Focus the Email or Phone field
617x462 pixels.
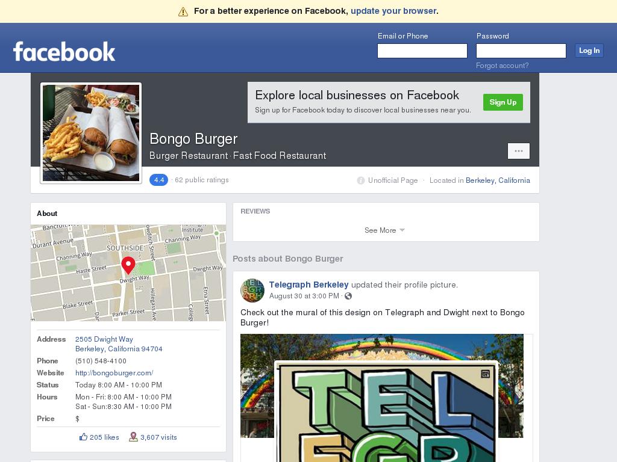click(x=422, y=51)
